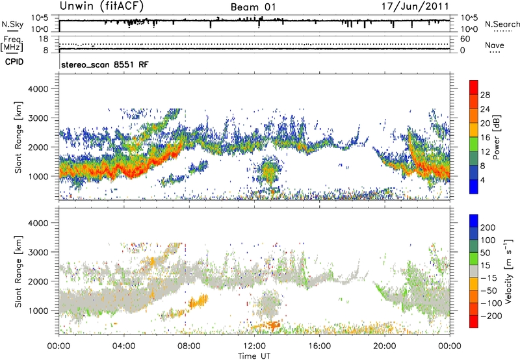The image size is (520, 360).
Task: Click the "20:00" time tick label
Action: tap(384, 346)
